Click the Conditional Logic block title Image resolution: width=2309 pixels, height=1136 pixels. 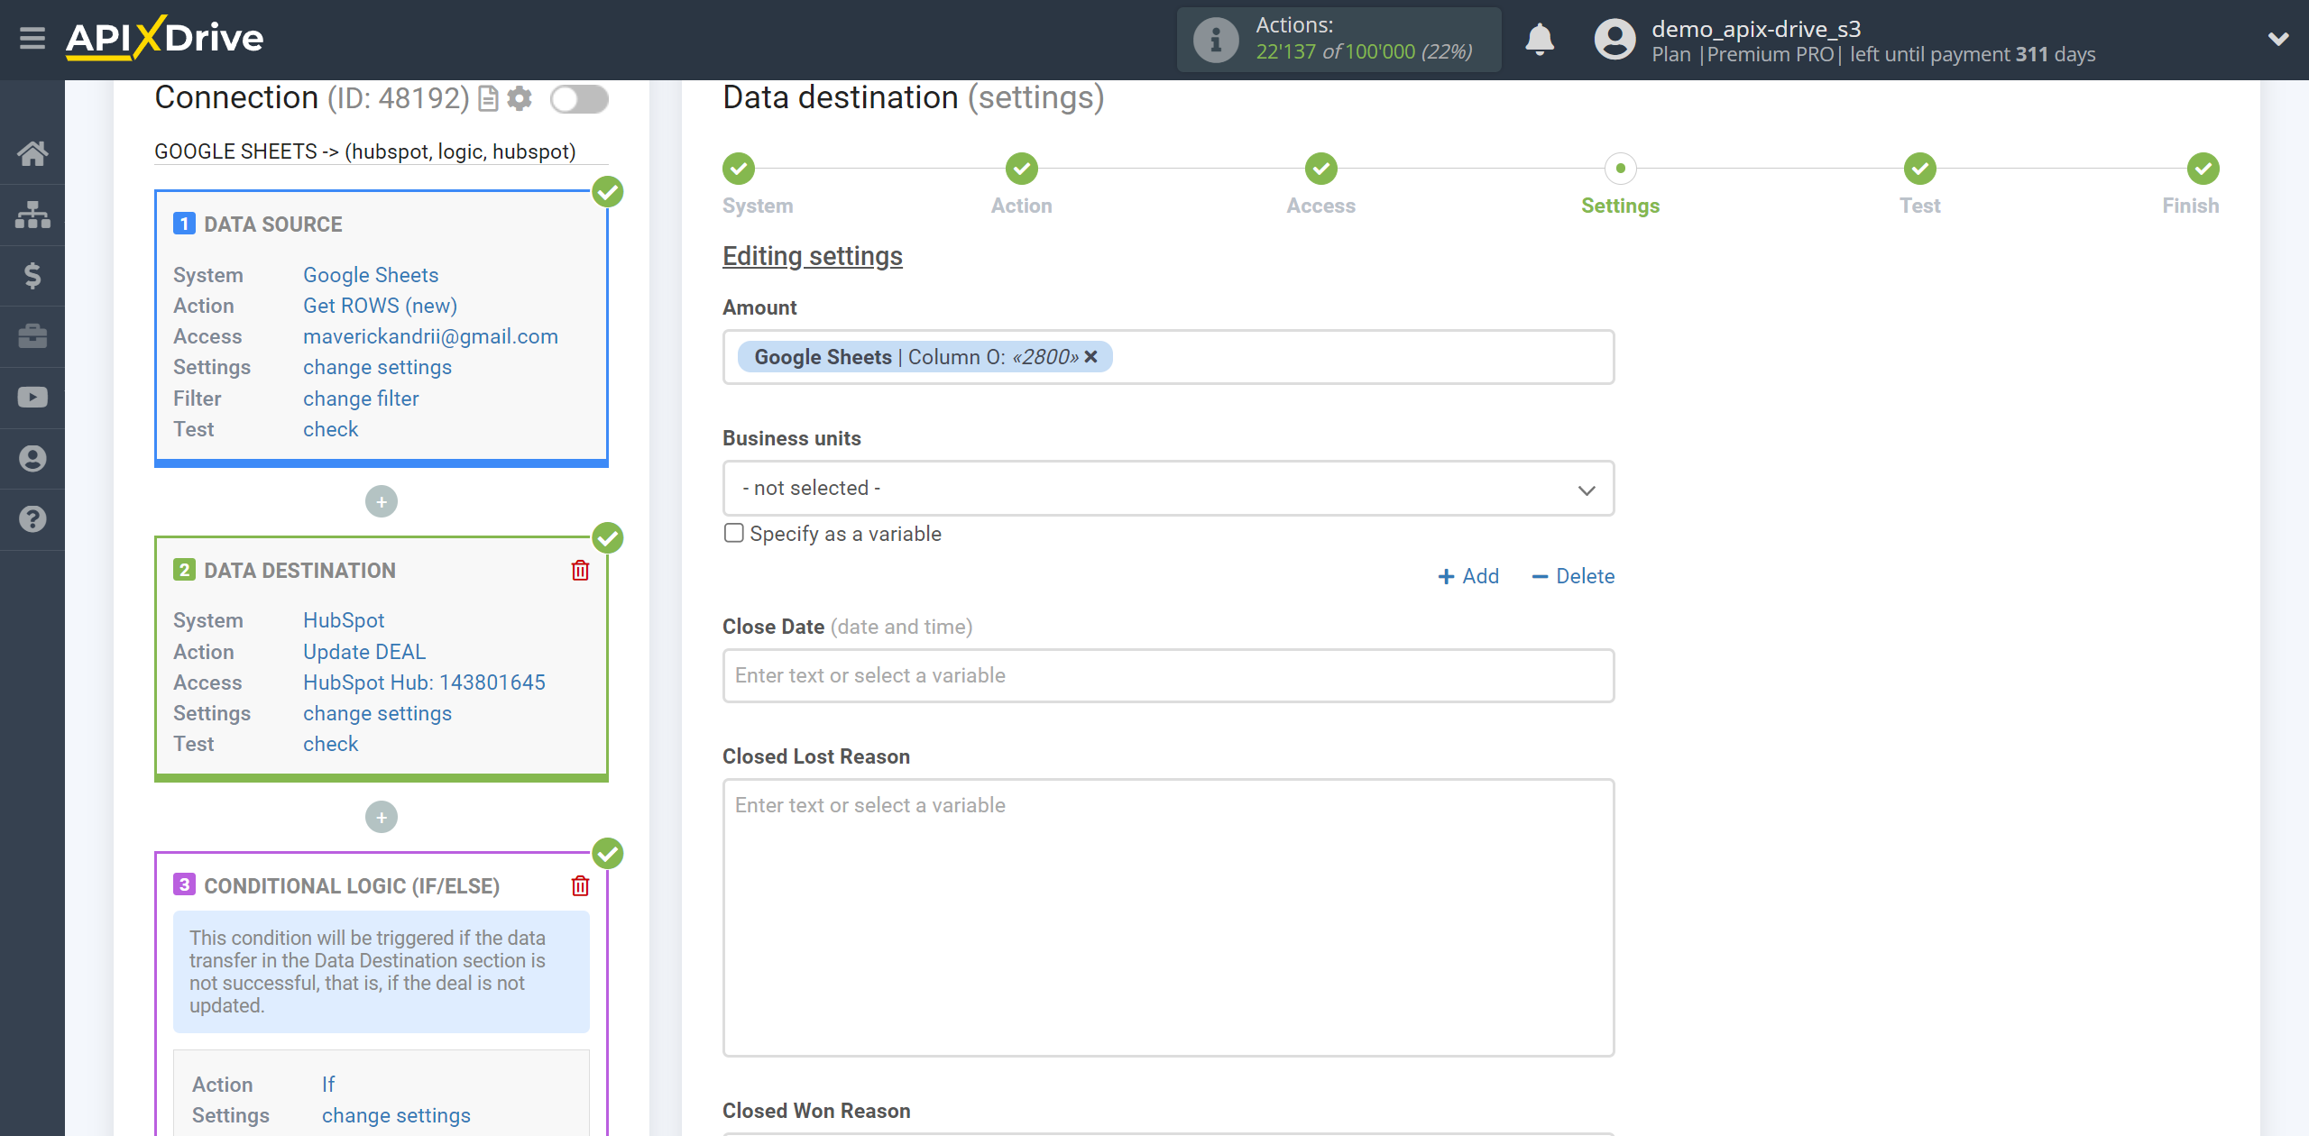pos(352,886)
